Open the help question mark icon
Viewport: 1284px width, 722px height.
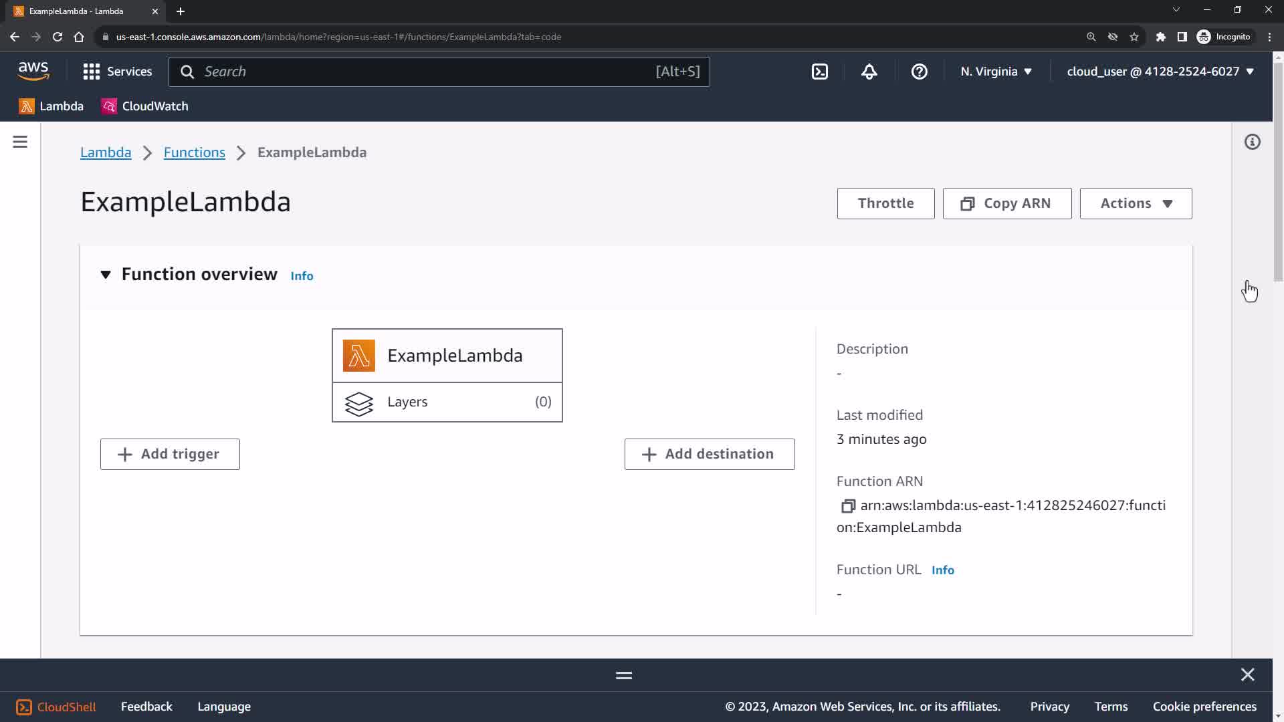(x=919, y=72)
